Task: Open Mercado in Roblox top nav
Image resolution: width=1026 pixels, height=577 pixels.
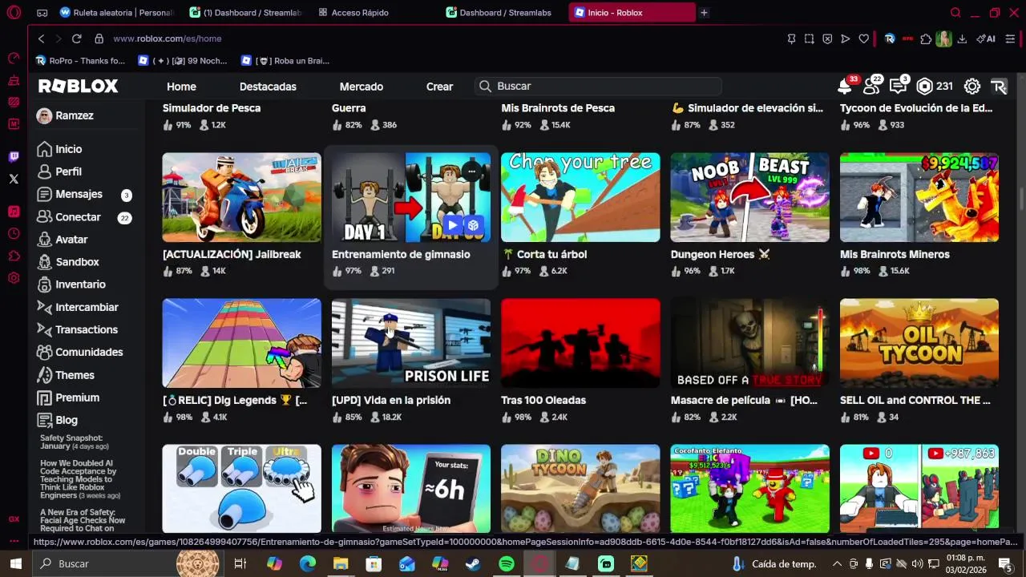Action: [x=362, y=87]
